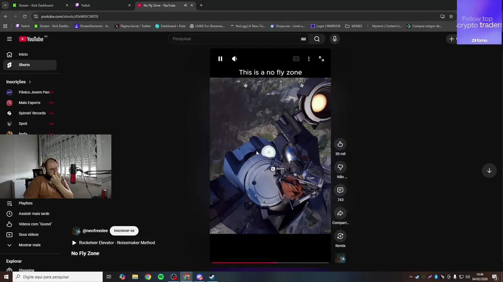Screen dimensions: 503x282
Task: Open the StreamElements bookmark
Action: click(x=92, y=26)
